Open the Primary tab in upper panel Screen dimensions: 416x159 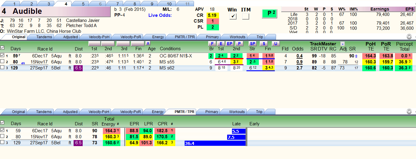pos(212,37)
